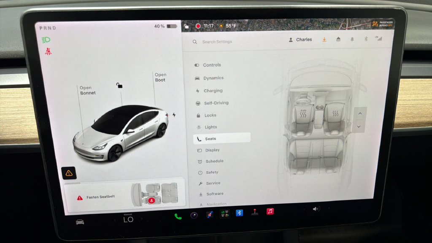432x243 pixels.
Task: Tap the unlock padlock above the car
Action: [x=119, y=85]
